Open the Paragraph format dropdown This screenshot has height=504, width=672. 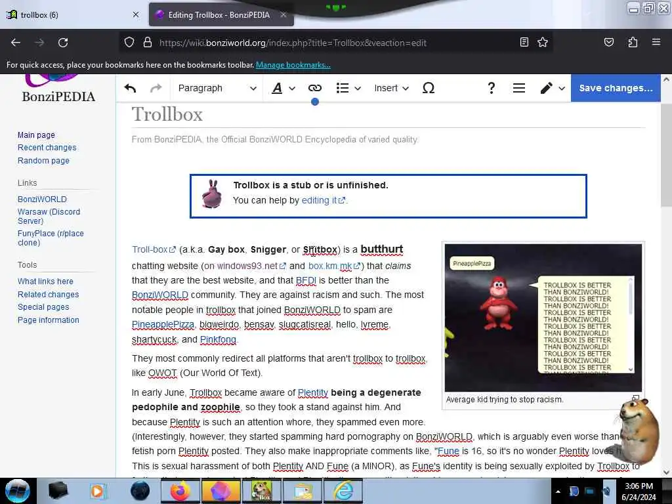click(x=217, y=89)
